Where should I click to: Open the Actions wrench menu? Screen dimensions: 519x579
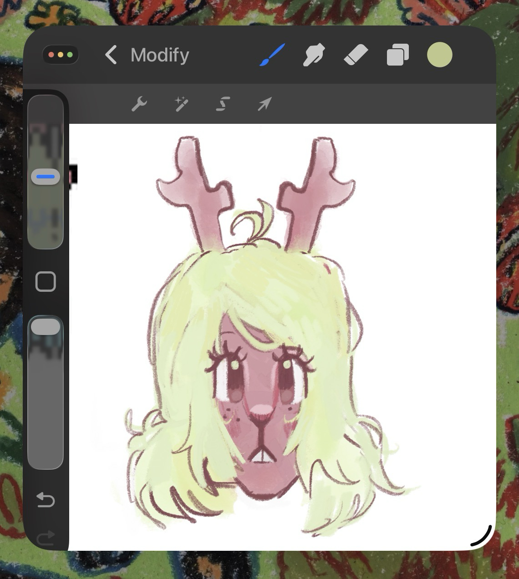139,104
